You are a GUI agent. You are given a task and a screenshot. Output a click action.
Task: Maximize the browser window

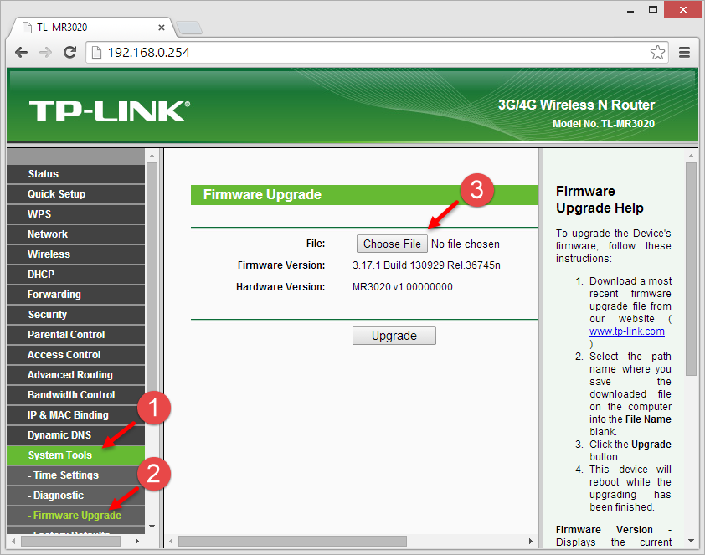click(653, 9)
